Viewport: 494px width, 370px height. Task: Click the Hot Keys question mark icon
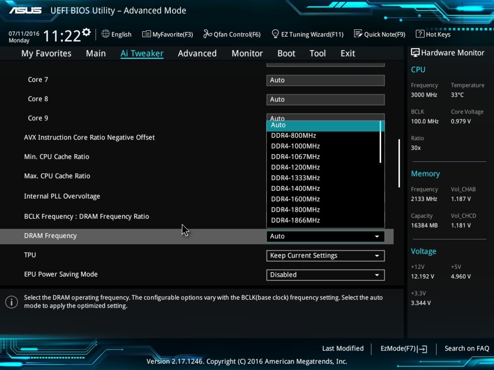pos(420,34)
